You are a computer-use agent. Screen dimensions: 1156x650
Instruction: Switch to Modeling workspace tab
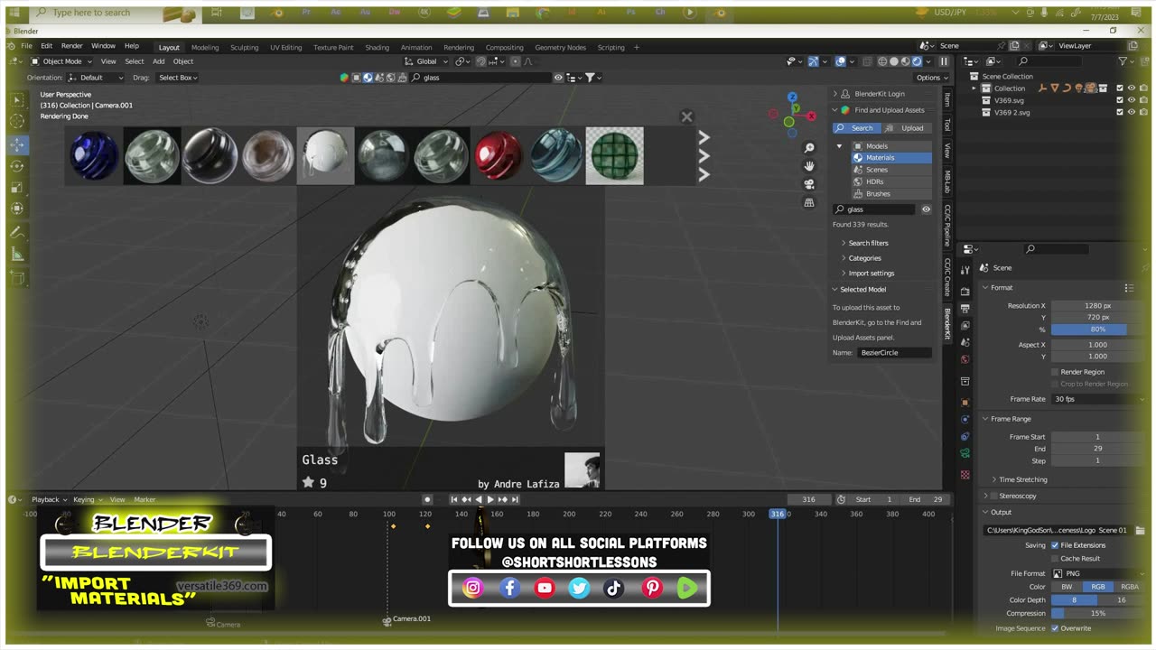pyautogui.click(x=205, y=47)
